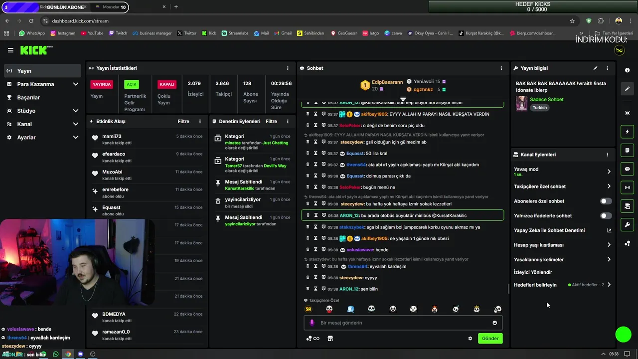
Task: Open Hedefleri belirleyin chevron
Action: [609, 285]
